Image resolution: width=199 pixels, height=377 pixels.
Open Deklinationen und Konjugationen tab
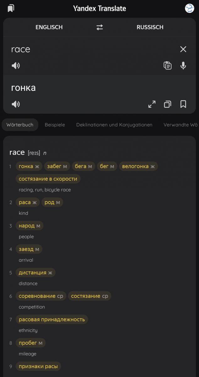pyautogui.click(x=114, y=125)
